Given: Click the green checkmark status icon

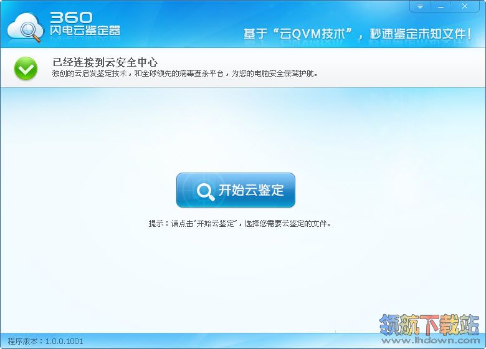Looking at the screenshot, I should click(x=26, y=68).
